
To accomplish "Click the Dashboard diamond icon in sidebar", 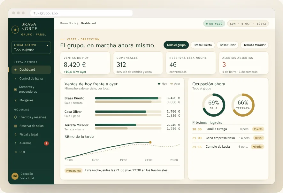I will 16,70.
